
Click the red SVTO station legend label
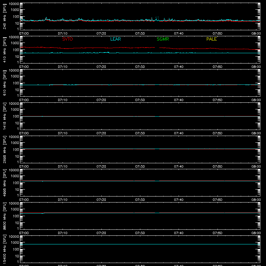point(67,39)
